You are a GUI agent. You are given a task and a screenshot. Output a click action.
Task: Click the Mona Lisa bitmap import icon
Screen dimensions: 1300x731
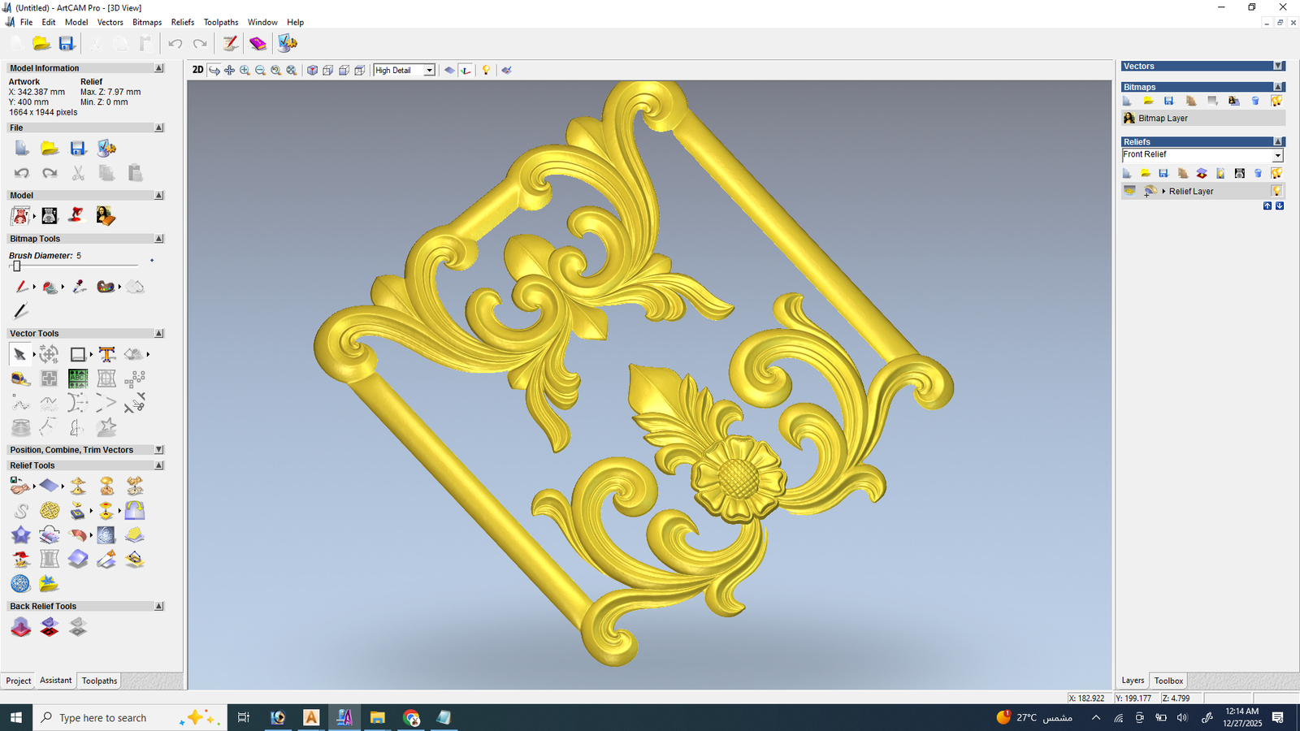[x=105, y=215]
